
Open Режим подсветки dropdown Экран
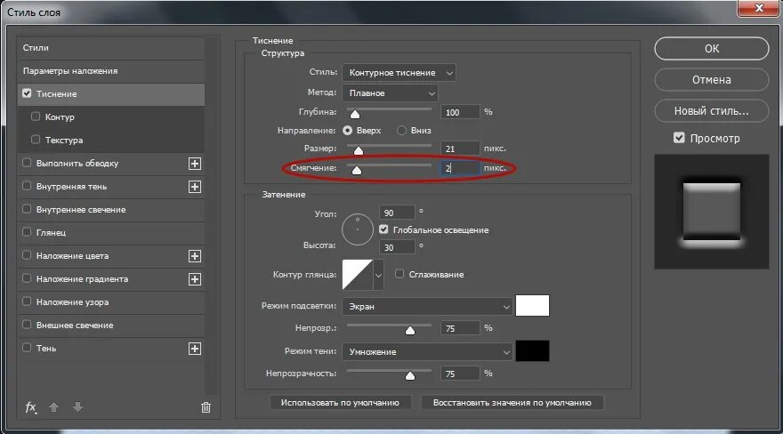click(427, 306)
